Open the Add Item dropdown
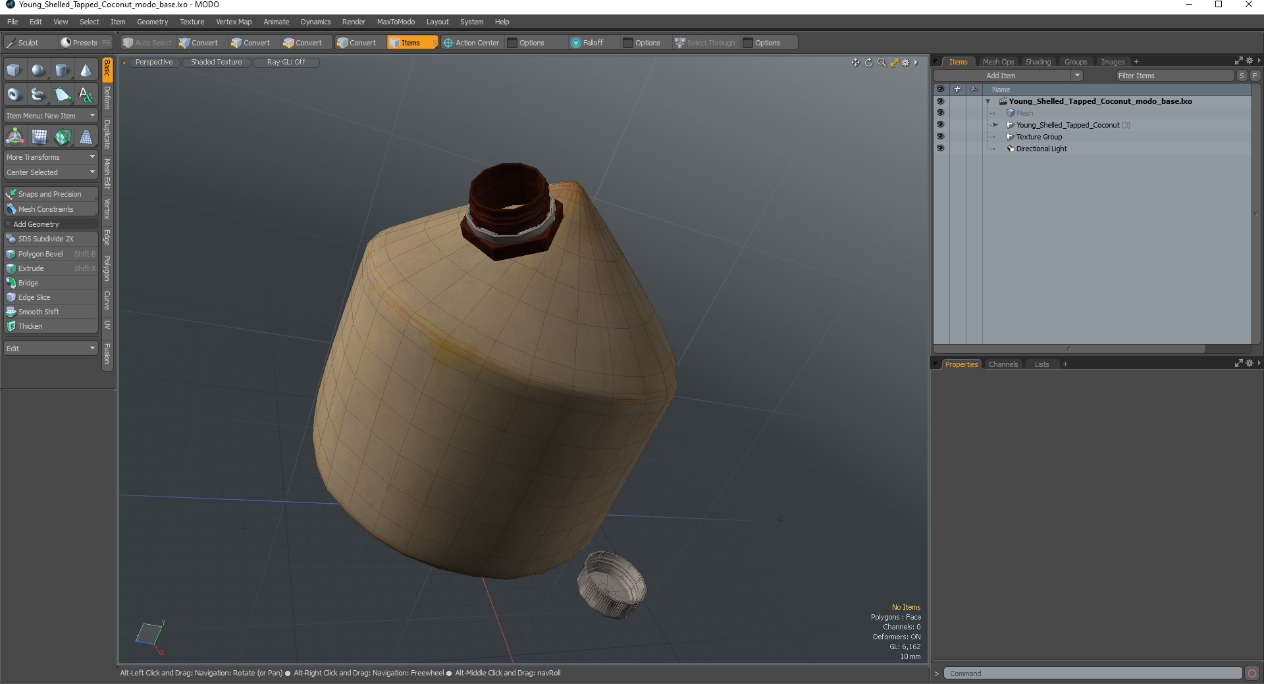1264x684 pixels. (1009, 76)
